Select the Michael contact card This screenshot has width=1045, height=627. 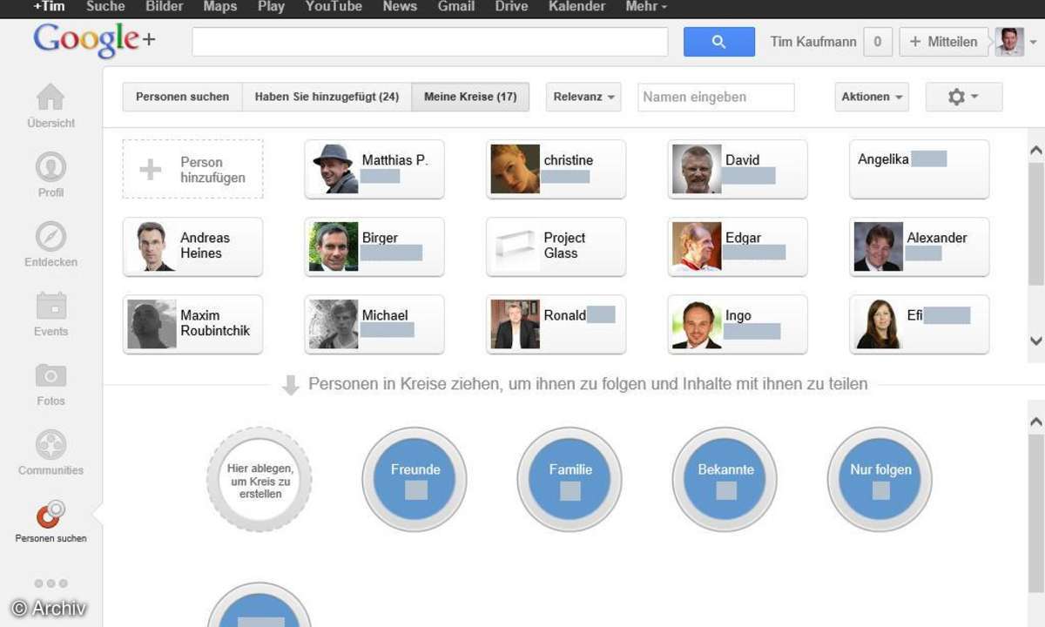[374, 324]
